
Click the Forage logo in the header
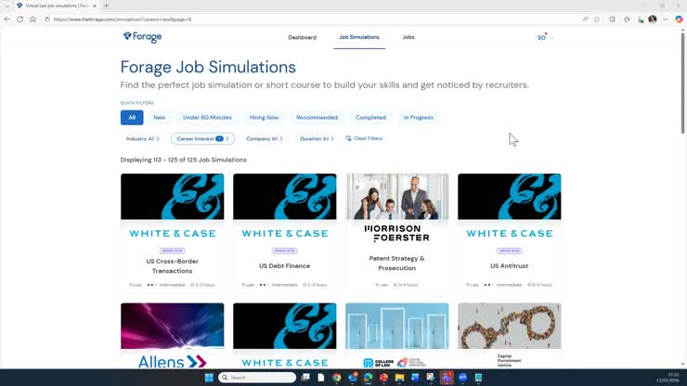point(142,37)
